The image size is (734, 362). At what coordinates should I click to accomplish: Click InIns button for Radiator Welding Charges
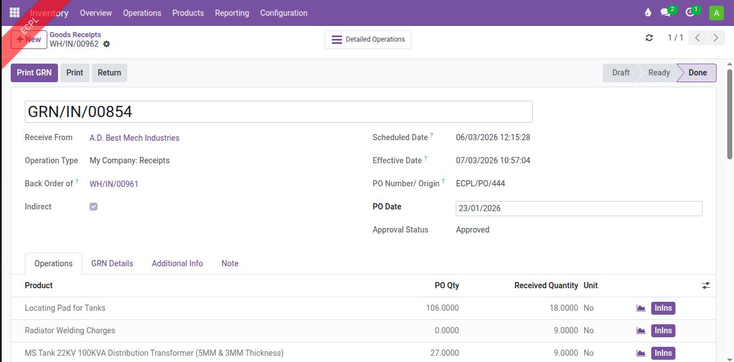pyautogui.click(x=662, y=330)
